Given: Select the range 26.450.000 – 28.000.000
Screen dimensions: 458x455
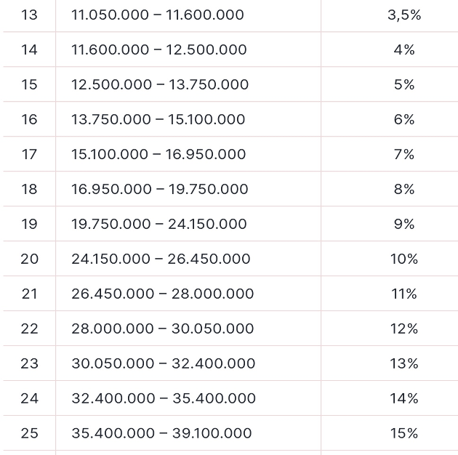Looking at the screenshot, I should pos(163,294).
